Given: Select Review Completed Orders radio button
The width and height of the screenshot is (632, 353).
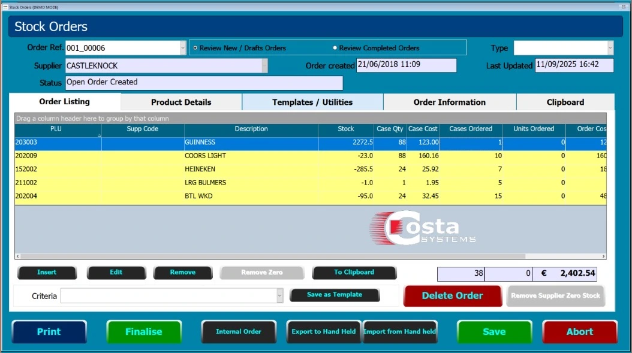Looking at the screenshot, I should 335,48.
